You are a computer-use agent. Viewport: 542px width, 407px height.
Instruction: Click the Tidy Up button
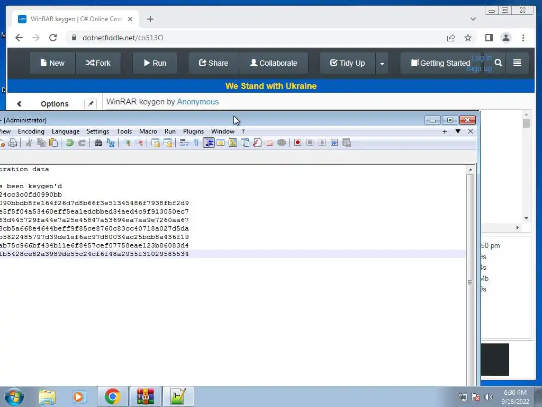(x=347, y=63)
